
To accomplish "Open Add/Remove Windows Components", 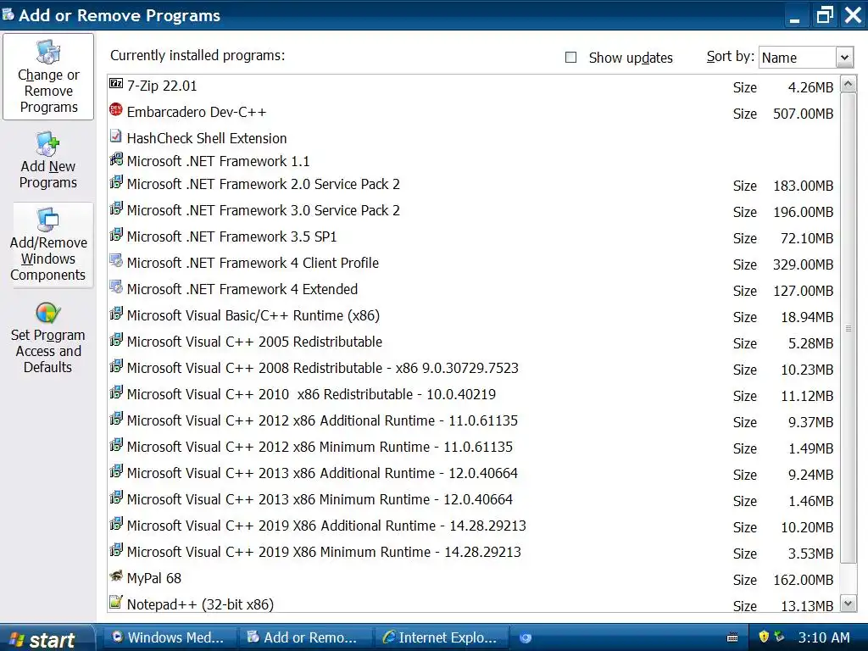I will tap(48, 245).
